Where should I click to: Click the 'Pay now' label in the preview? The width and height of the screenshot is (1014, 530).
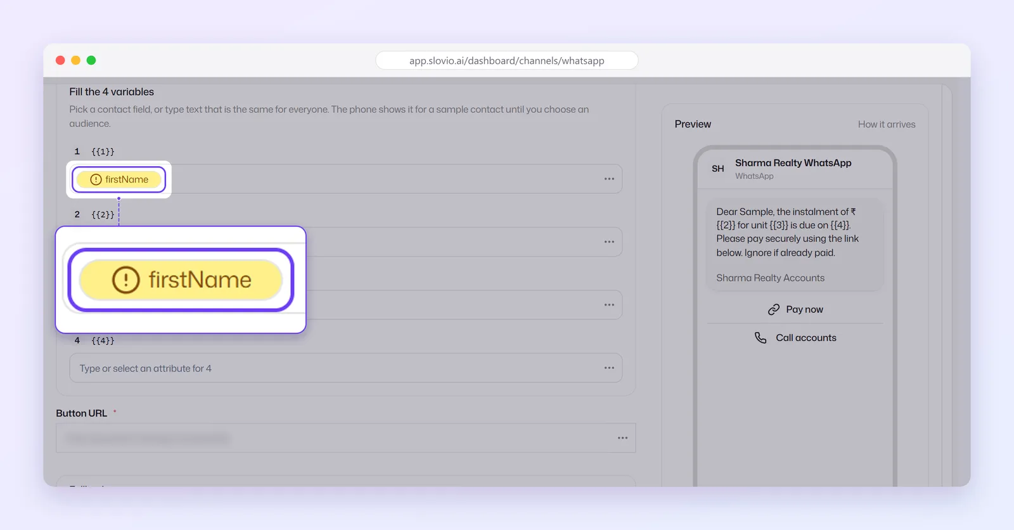805,309
